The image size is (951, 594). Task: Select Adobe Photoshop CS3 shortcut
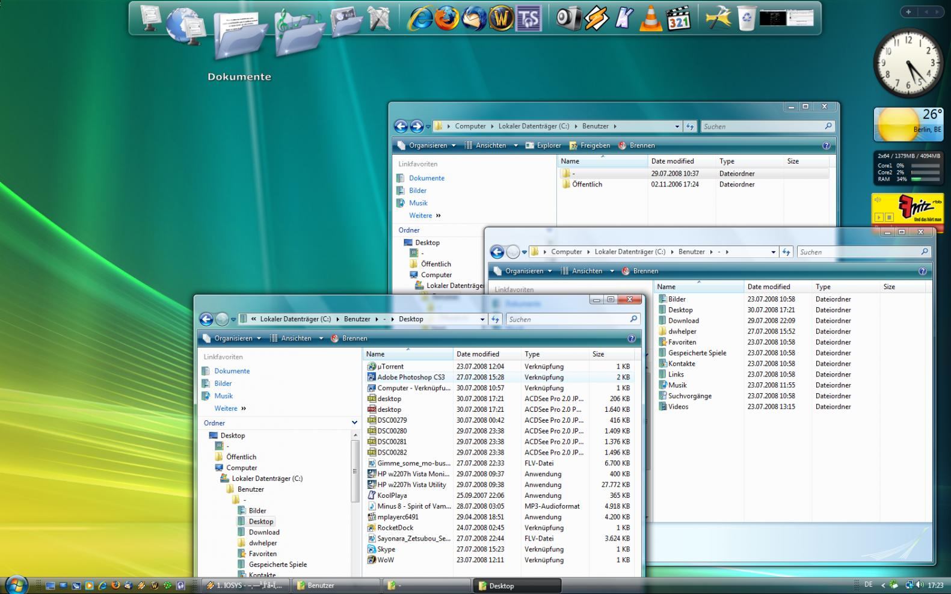click(x=411, y=378)
